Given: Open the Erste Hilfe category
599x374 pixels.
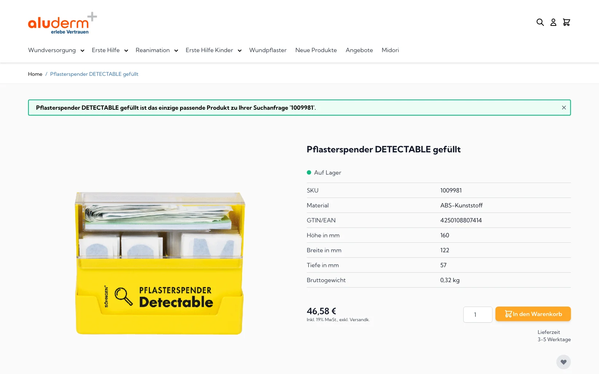Looking at the screenshot, I should pos(106,50).
